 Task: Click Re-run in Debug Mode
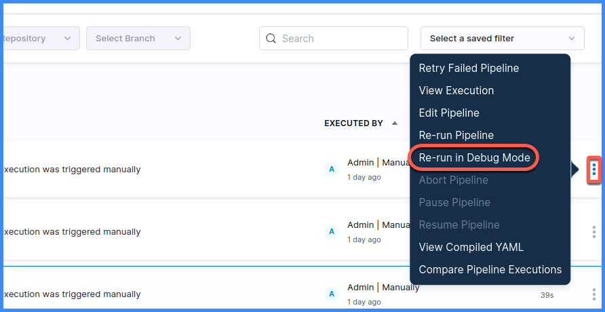tap(474, 157)
